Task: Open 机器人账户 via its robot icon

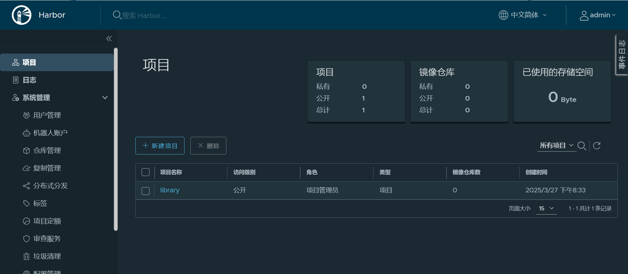Action: click(26, 133)
